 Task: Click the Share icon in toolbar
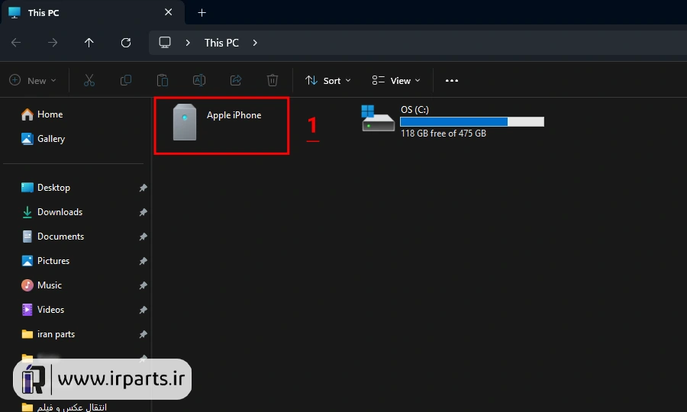pyautogui.click(x=236, y=81)
